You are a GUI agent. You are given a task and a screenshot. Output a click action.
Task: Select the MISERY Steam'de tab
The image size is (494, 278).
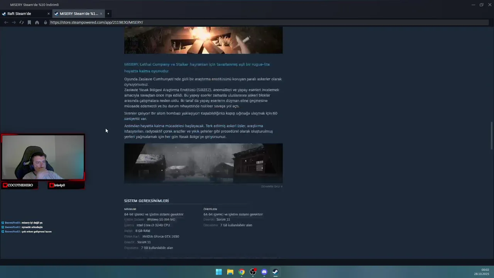point(78,14)
